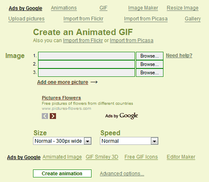
Task: Open the GIF ad link at top
Action: pos(103,8)
